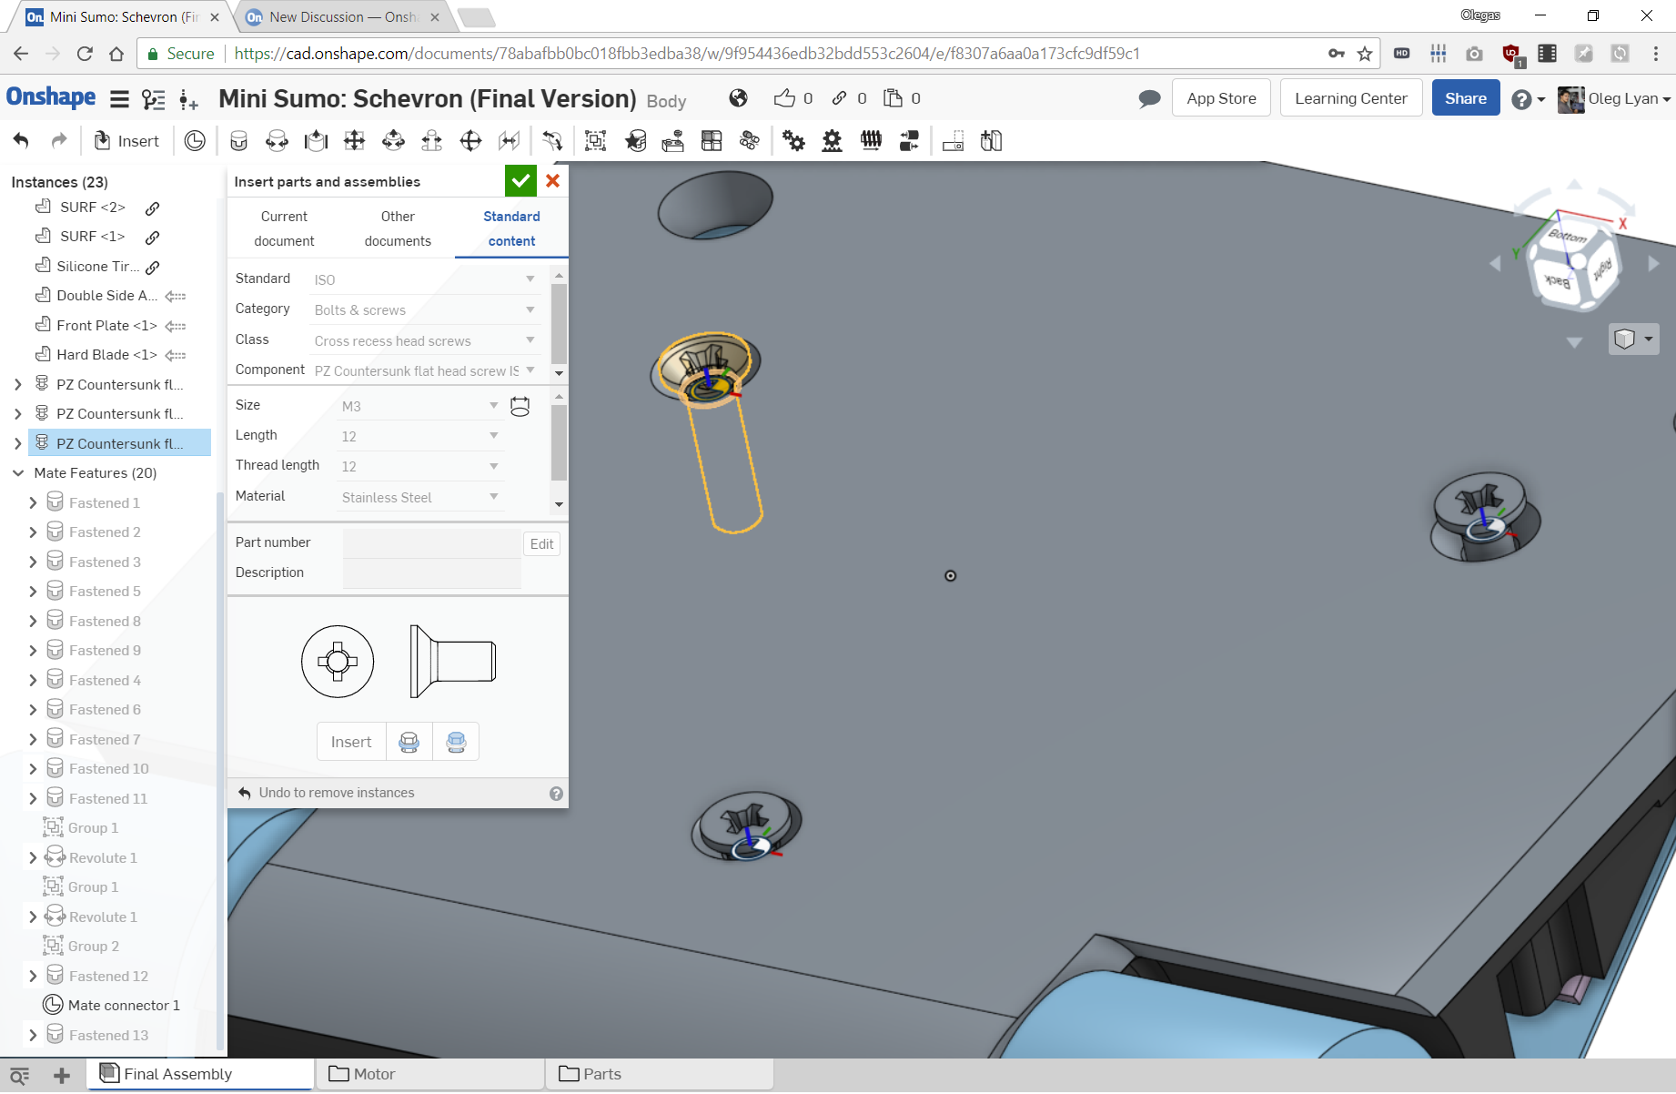Select the Rack and pinion relation tool
Viewport: 1676px width, 1094px height.
(x=832, y=141)
